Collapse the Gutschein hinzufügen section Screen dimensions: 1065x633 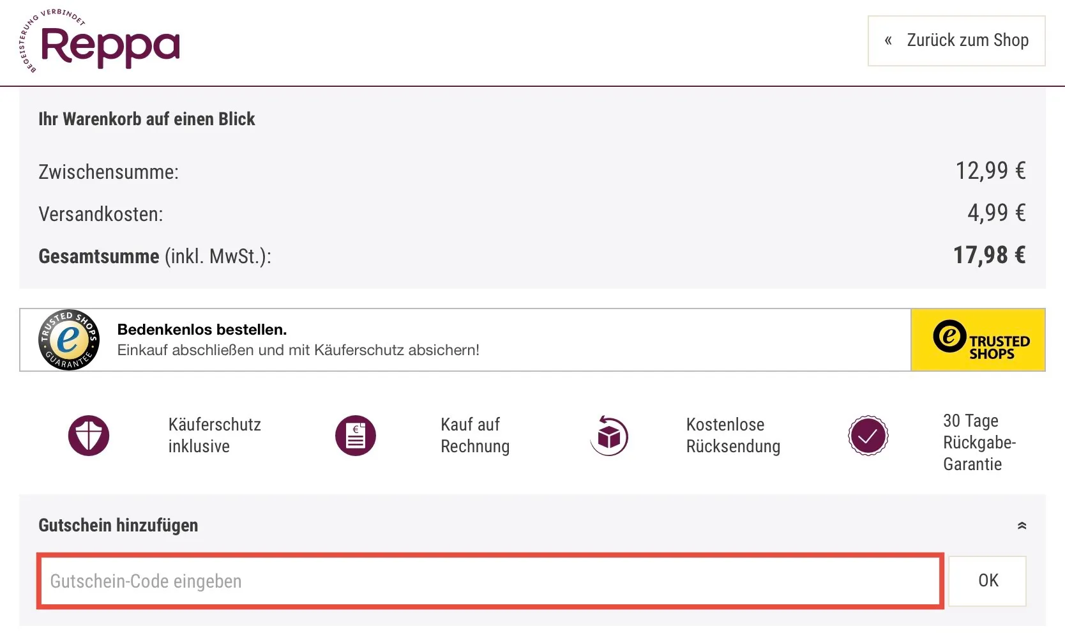click(1022, 525)
